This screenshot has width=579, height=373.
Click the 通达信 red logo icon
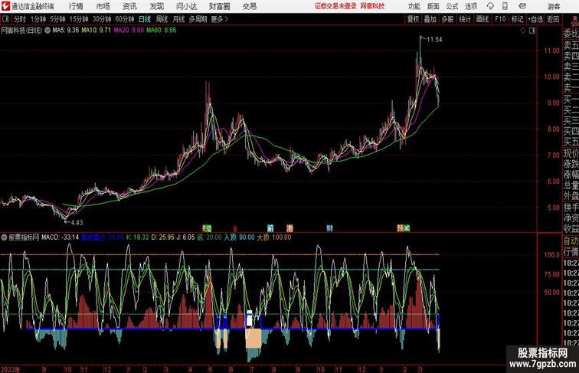pyautogui.click(x=5, y=6)
